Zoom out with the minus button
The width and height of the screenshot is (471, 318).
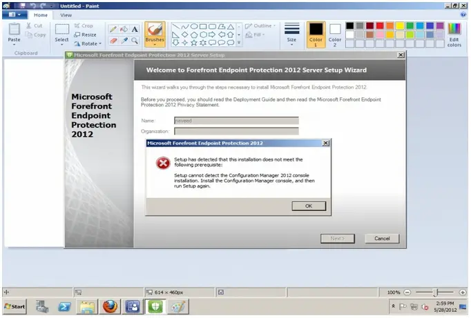pyautogui.click(x=407, y=292)
